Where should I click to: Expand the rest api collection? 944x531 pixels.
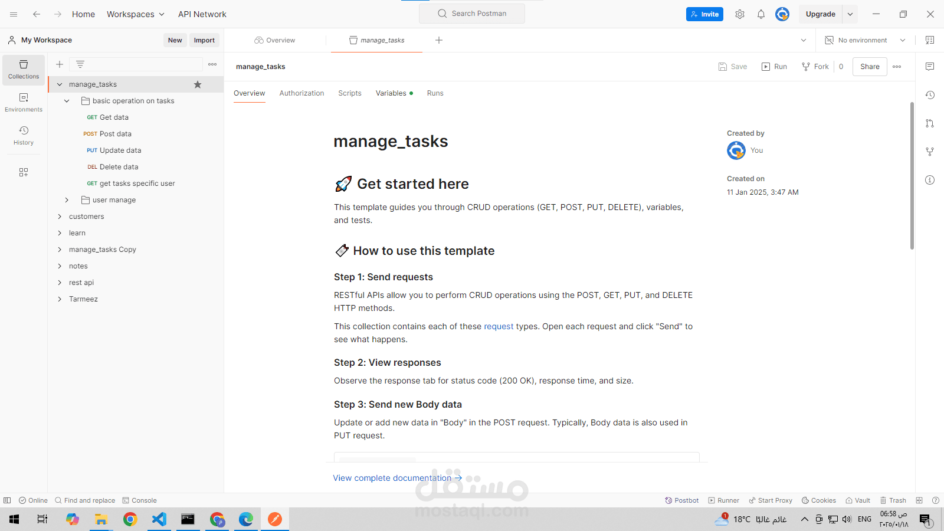click(60, 283)
